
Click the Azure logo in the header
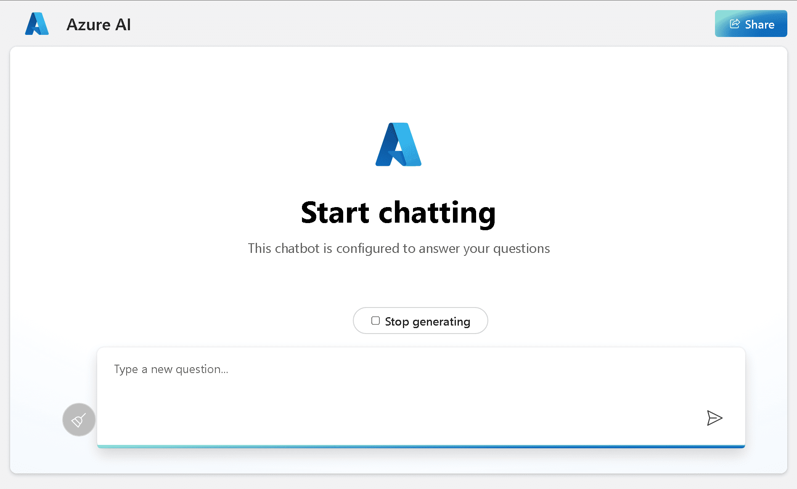tap(37, 24)
